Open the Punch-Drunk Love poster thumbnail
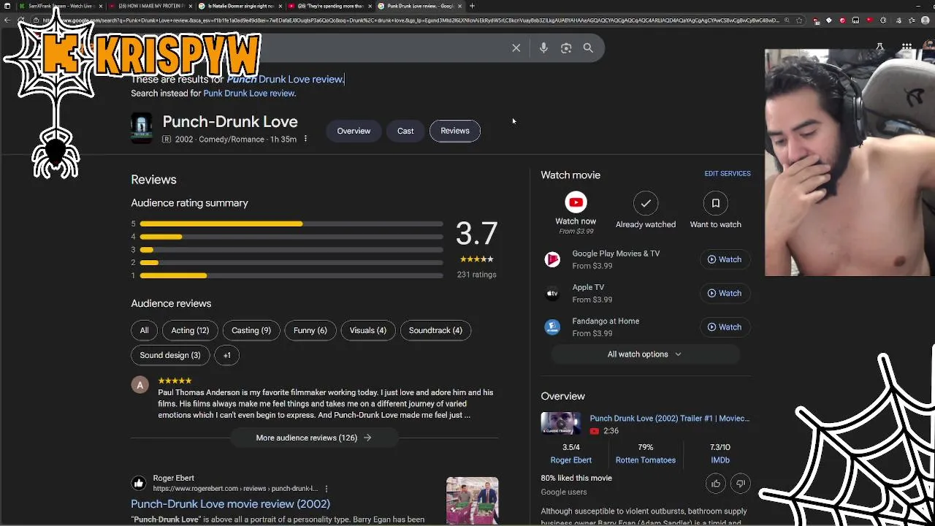 [142, 128]
